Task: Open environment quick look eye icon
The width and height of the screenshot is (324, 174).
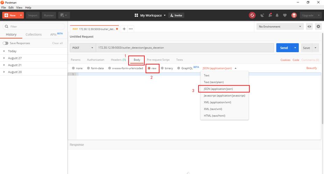Action: pyautogui.click(x=309, y=26)
